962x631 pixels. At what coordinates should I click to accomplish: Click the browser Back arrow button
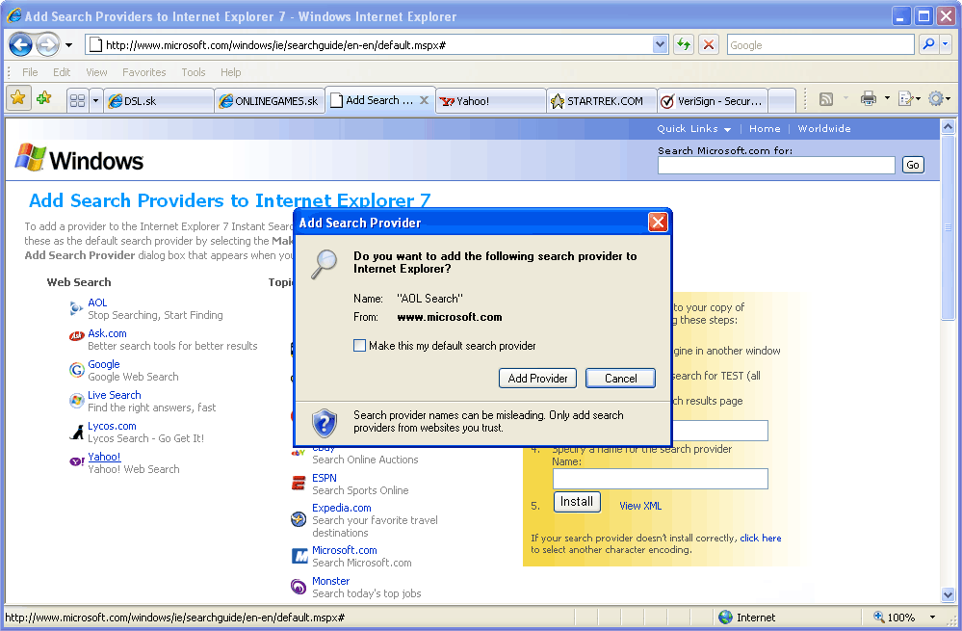(19, 44)
